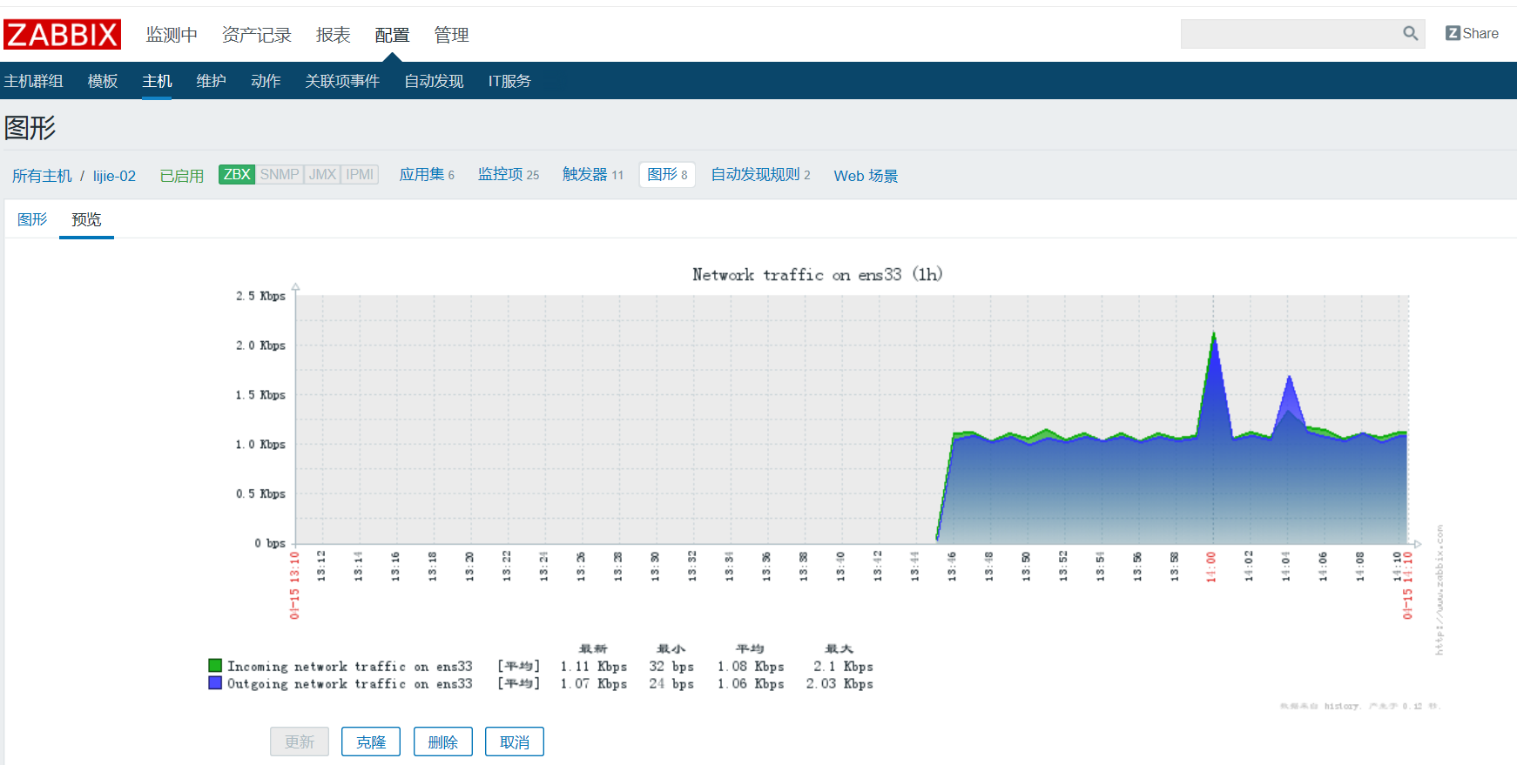This screenshot has height=765, width=1517.
Task: Go to 主机群组 submenu
Action: pyautogui.click(x=33, y=81)
